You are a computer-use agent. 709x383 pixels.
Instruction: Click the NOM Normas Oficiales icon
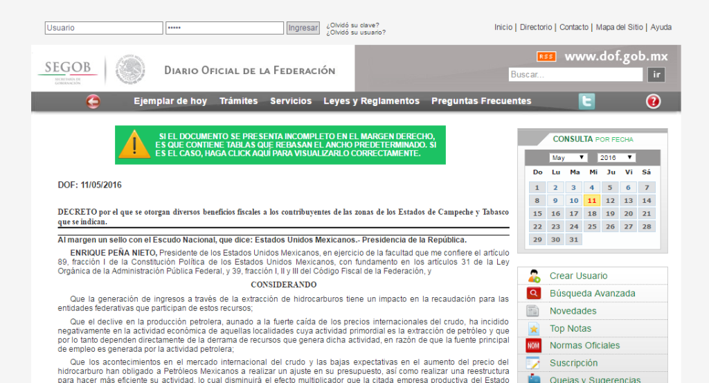coord(534,346)
